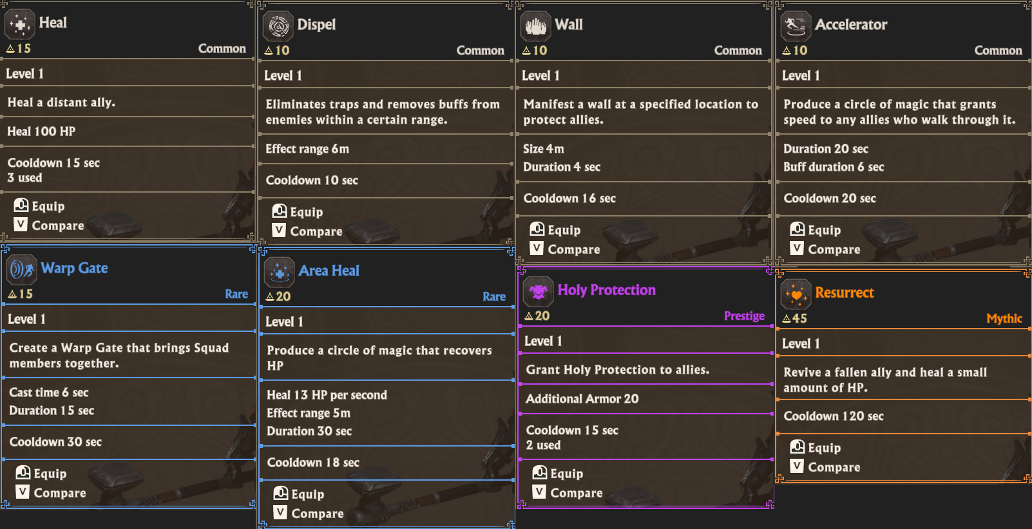Equip the Resurrect spell
The height and width of the screenshot is (529, 1032).
click(x=816, y=448)
